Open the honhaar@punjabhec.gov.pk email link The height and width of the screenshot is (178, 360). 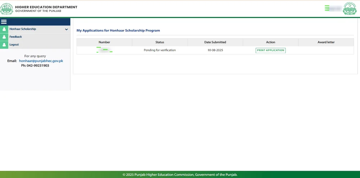tap(41, 61)
